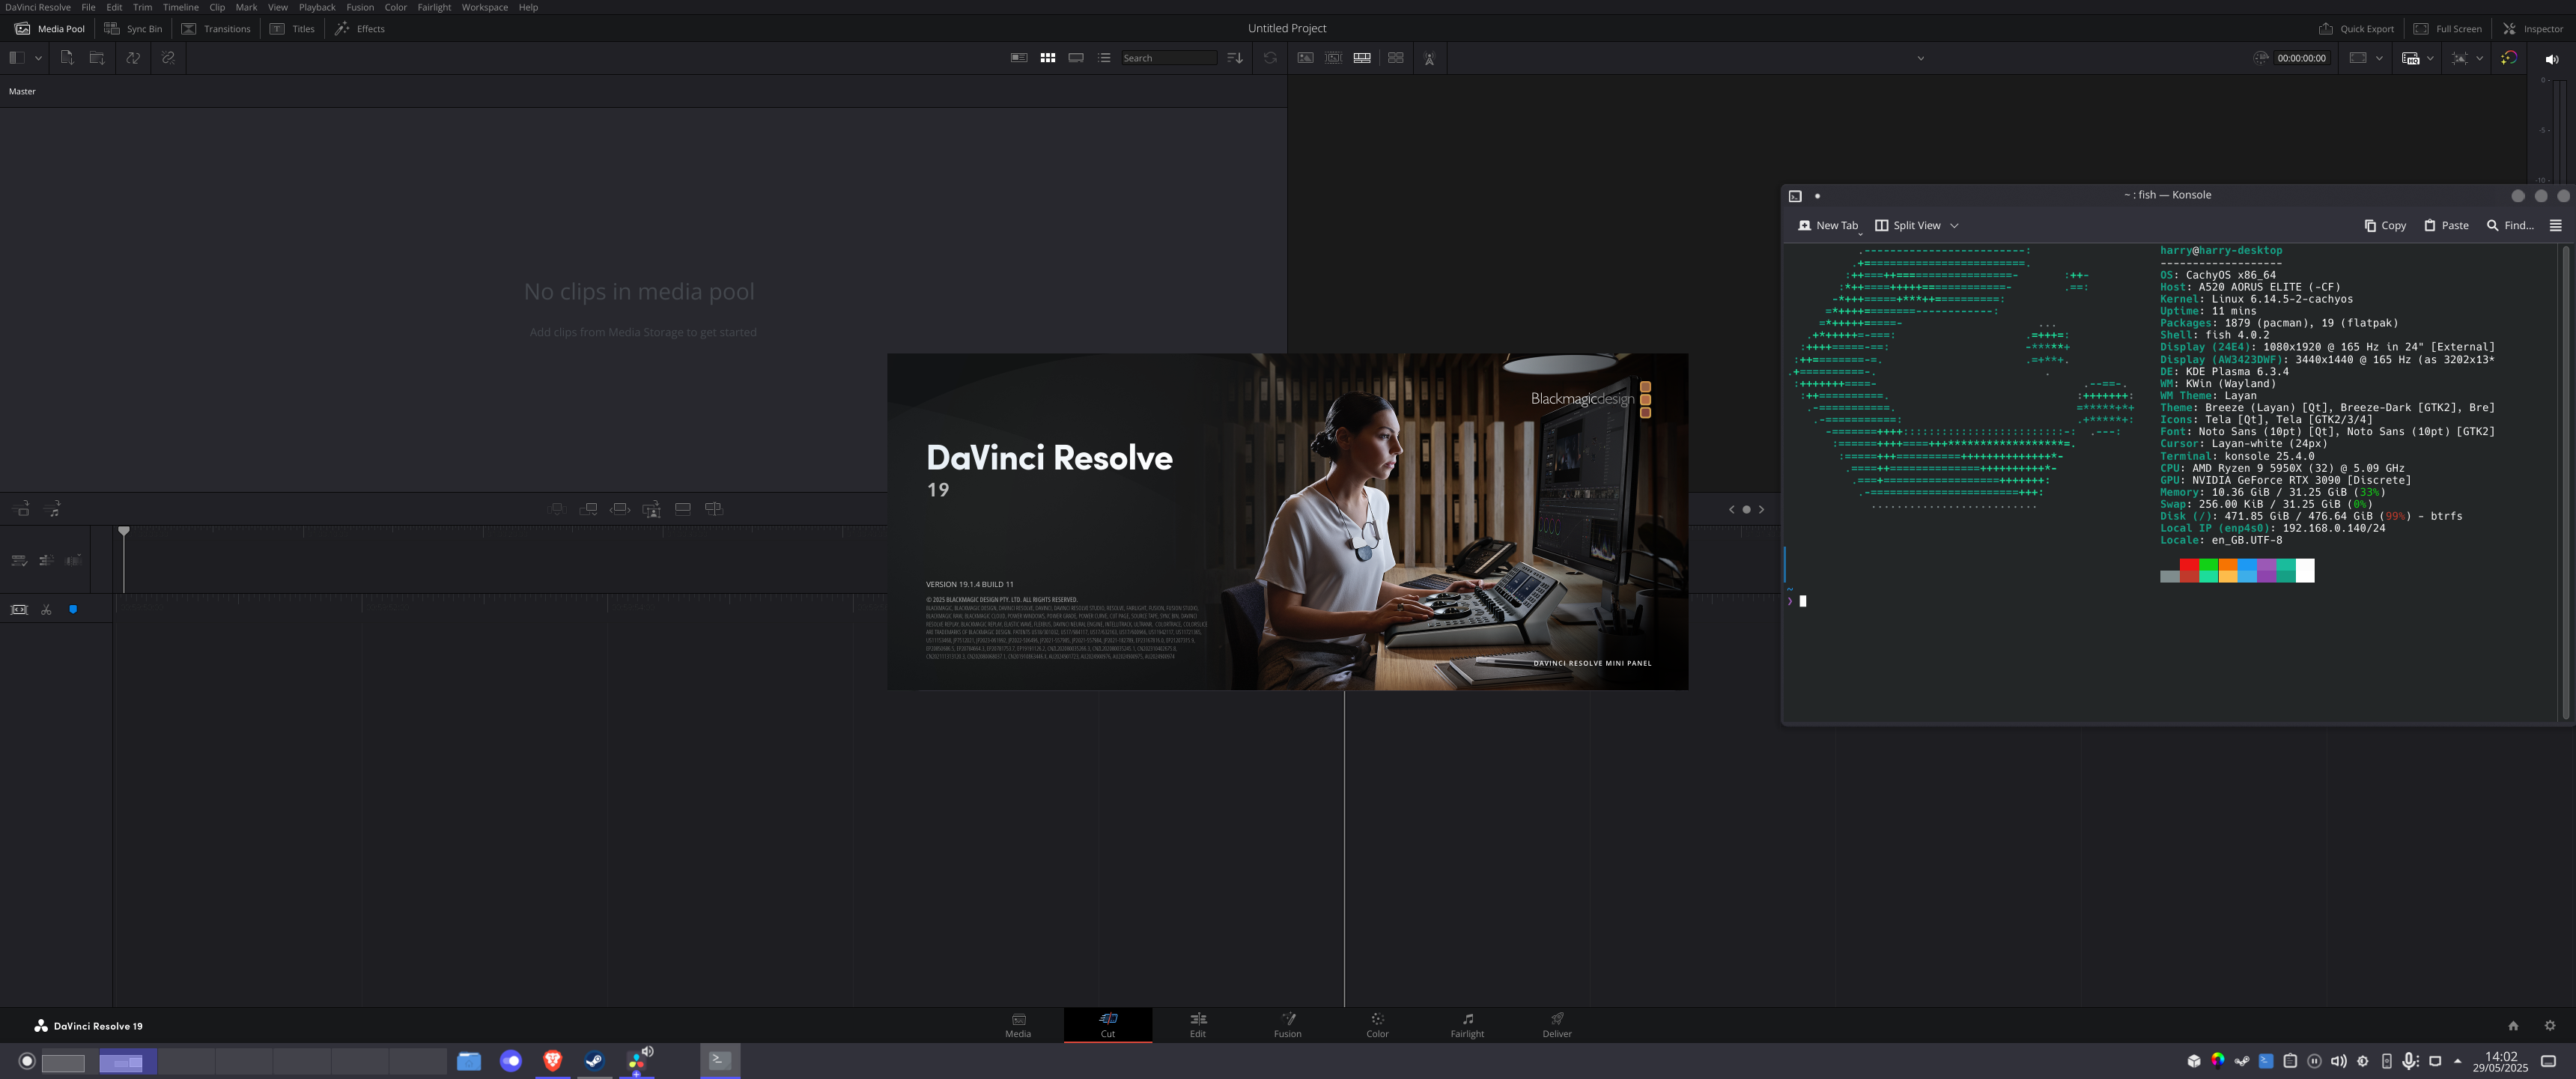
Task: Open Find in Konsole toolbar
Action: coord(2510,226)
